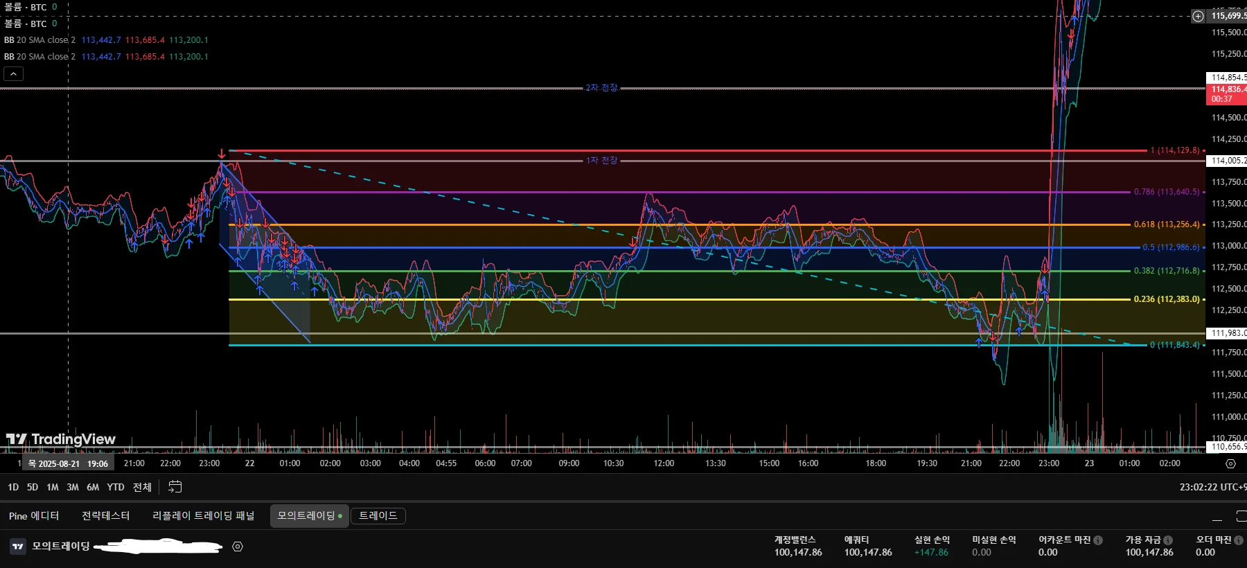Open the Pine 에디터 tab
Viewport: 1247px width, 568px height.
pos(34,516)
